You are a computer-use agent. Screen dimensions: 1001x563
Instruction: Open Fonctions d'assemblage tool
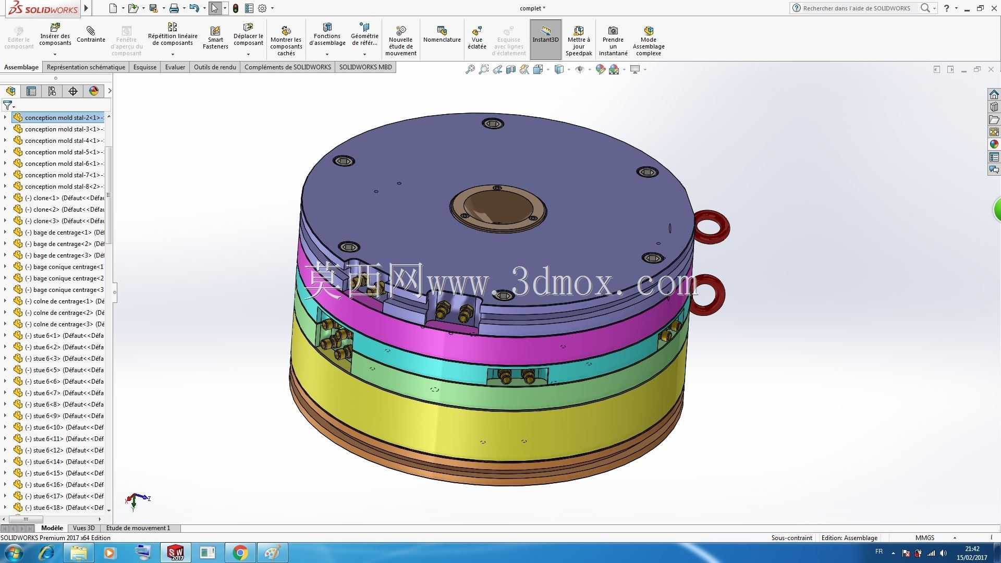tap(327, 34)
